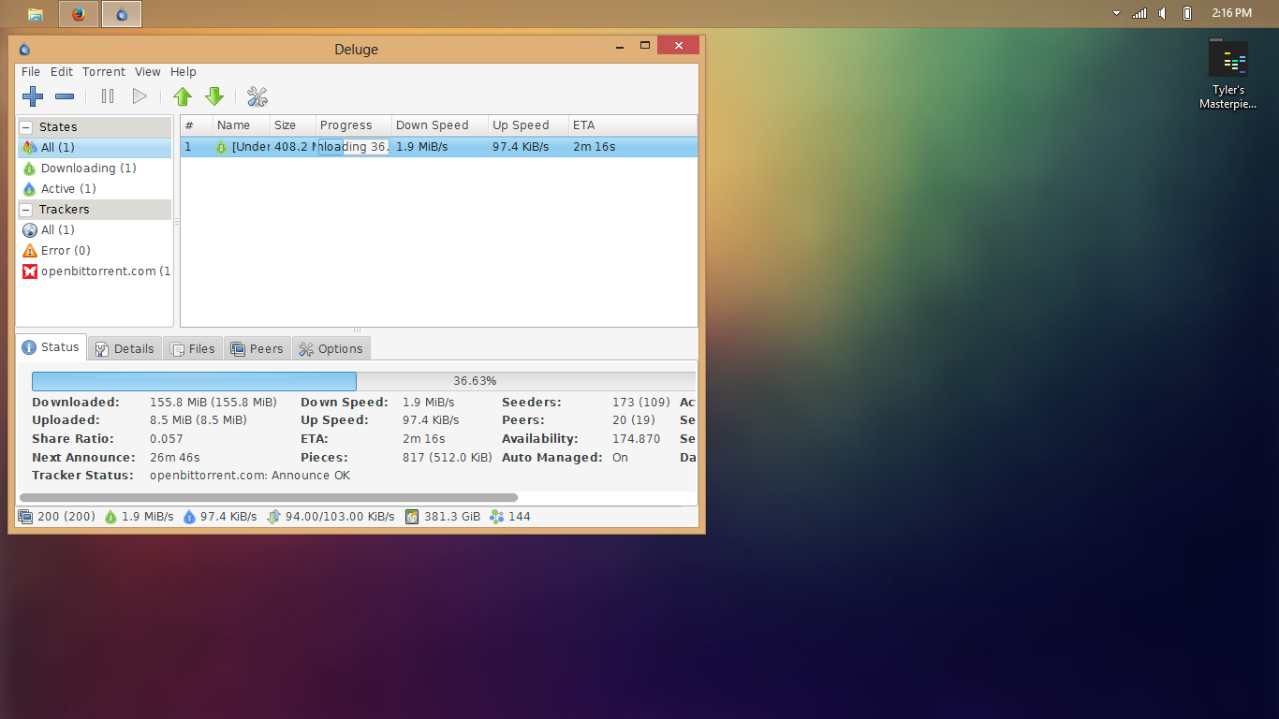Select the Status tab
1279x719 pixels.
(51, 347)
